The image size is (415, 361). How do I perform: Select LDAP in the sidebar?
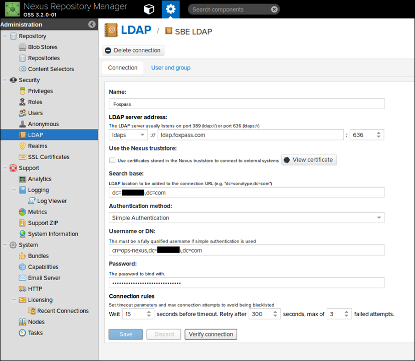pos(49,135)
